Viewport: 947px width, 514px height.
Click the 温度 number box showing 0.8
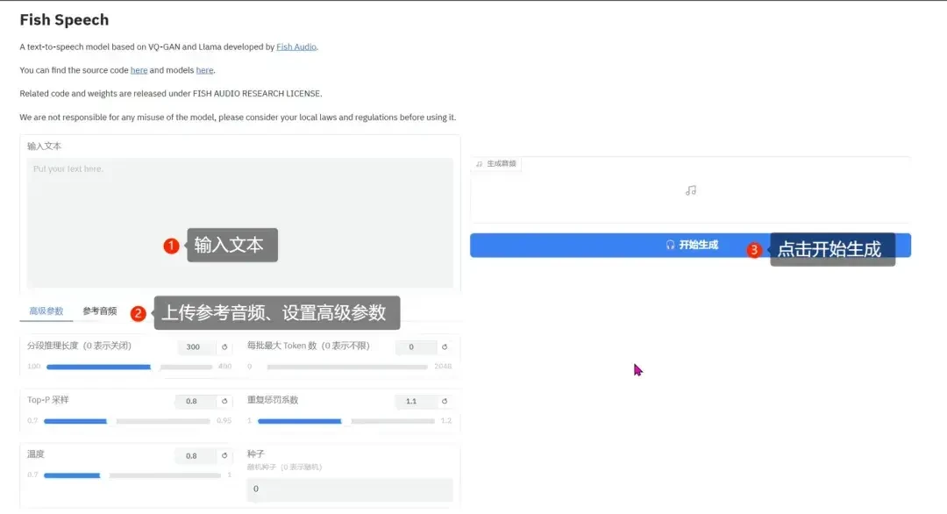(196, 456)
